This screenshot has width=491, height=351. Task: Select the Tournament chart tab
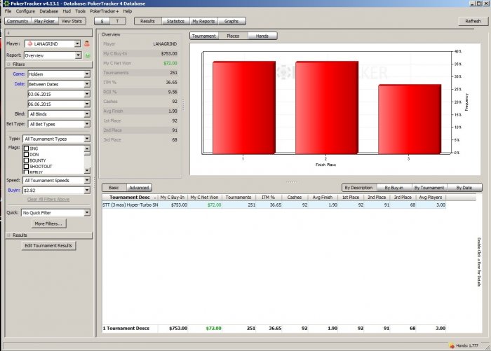click(204, 36)
